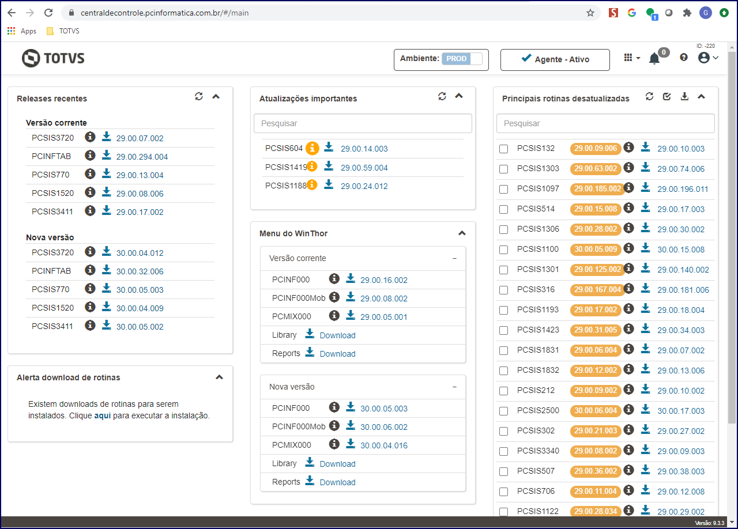Click the notifications bell icon
Image resolution: width=738 pixels, height=529 pixels.
tap(654, 58)
